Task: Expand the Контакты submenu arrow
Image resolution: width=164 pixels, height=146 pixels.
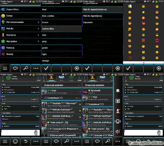Action: (x=38, y=35)
